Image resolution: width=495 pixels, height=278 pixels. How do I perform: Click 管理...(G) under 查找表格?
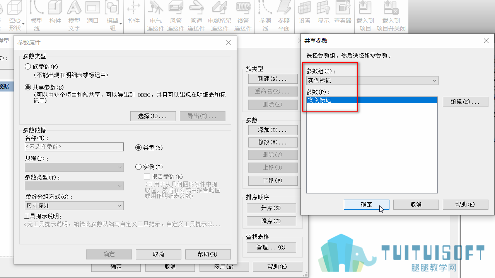point(271,247)
